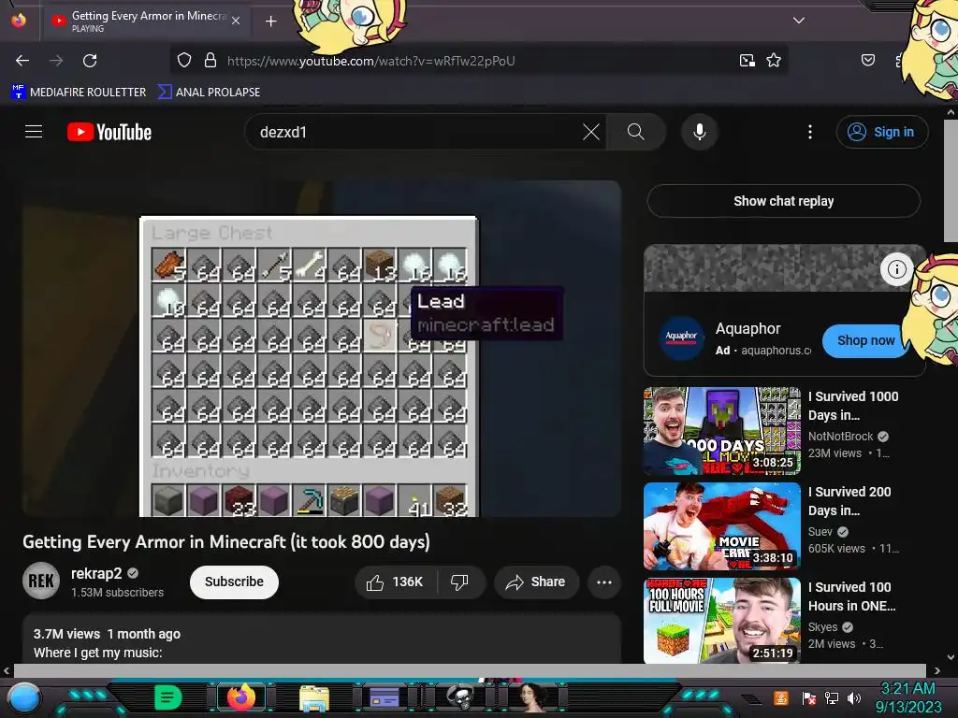
Task: Select the Getting Every Armor in Minecraft tab
Action: 145,21
